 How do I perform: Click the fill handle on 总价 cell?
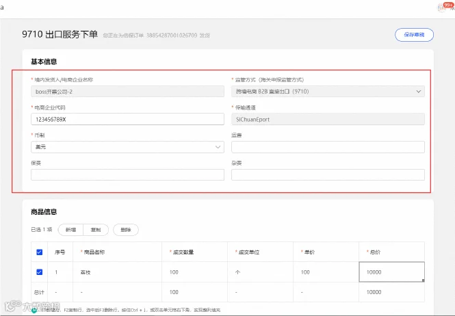pos(423,280)
